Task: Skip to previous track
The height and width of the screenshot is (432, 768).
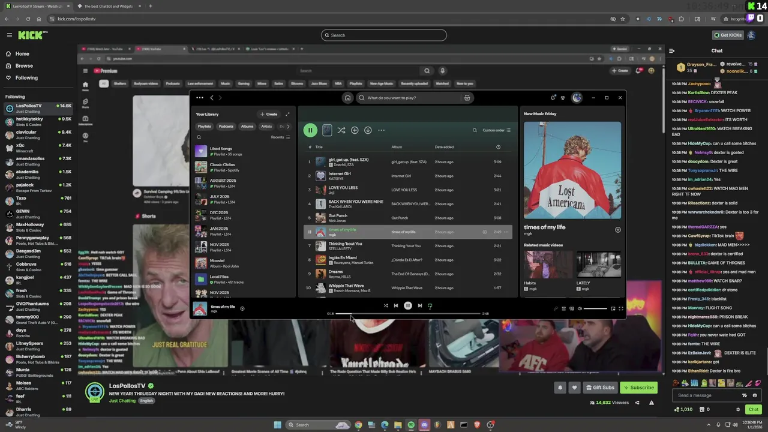Action: pos(396,306)
